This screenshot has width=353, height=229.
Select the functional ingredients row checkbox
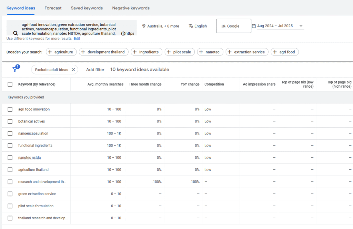pos(10,146)
